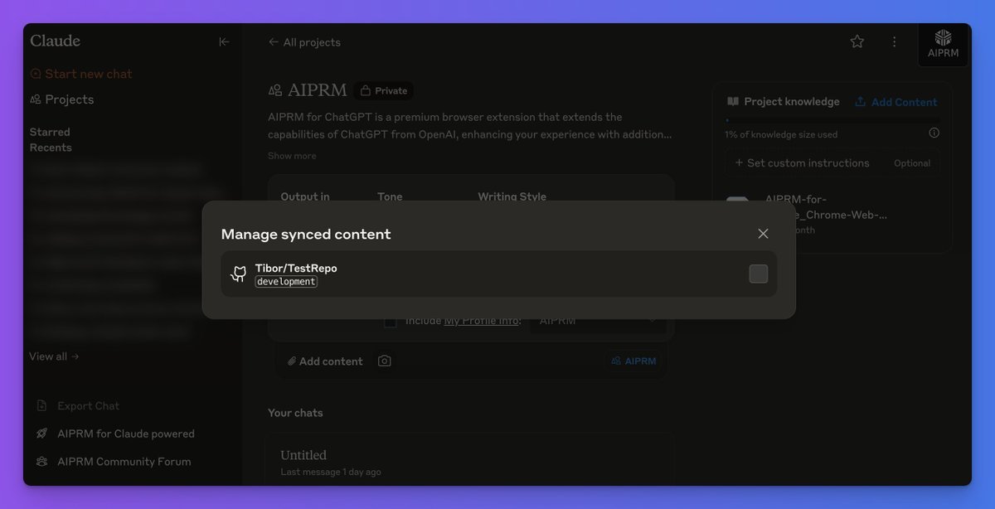Expand description with Show more
Viewport: 995px width, 509px height.
point(292,156)
